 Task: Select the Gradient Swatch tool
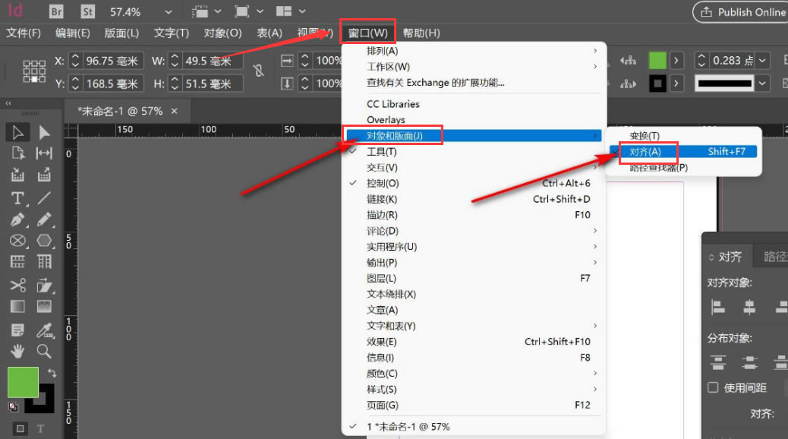pyautogui.click(x=17, y=306)
